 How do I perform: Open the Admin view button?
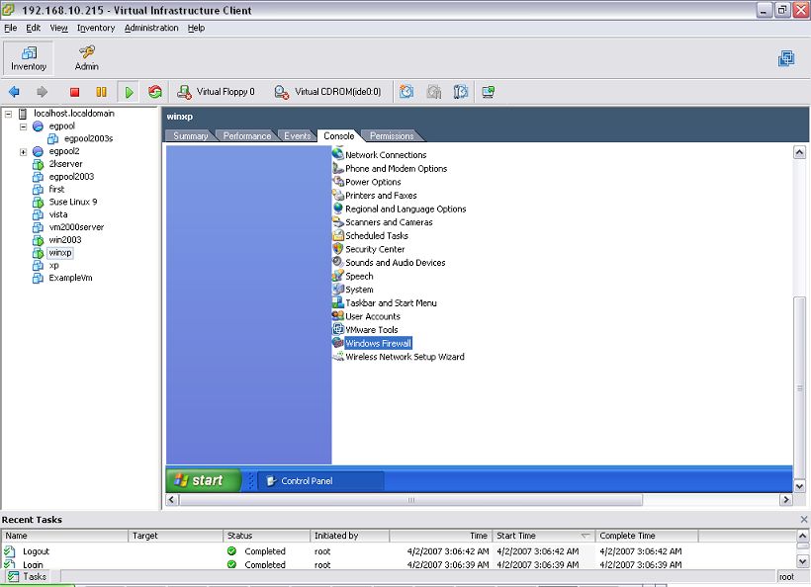(x=86, y=58)
